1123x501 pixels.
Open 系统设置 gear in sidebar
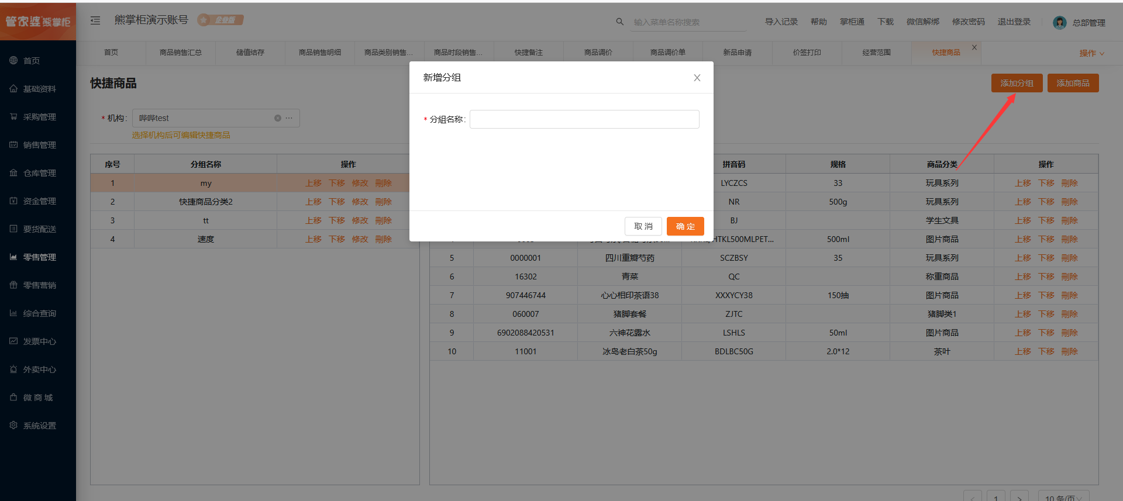pos(13,425)
